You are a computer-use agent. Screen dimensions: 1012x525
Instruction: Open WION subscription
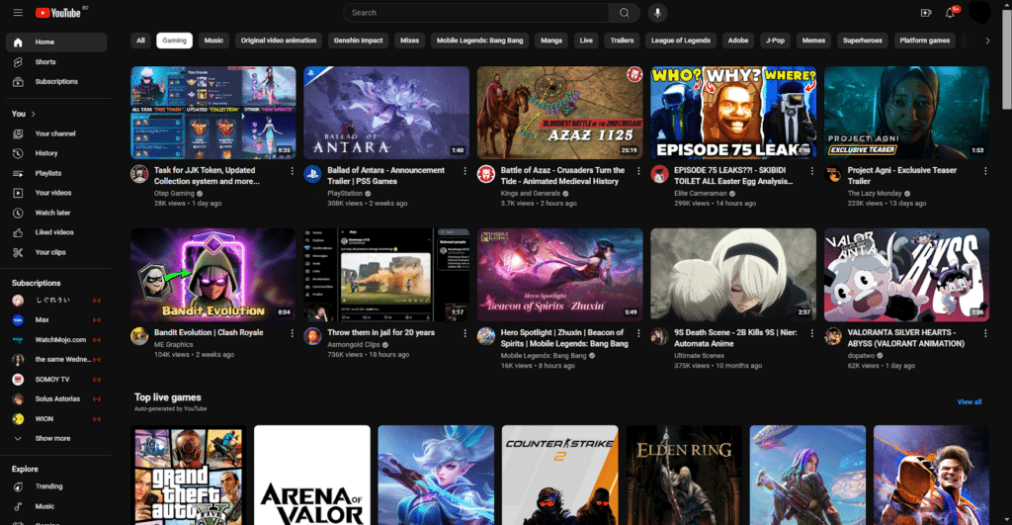[56, 419]
